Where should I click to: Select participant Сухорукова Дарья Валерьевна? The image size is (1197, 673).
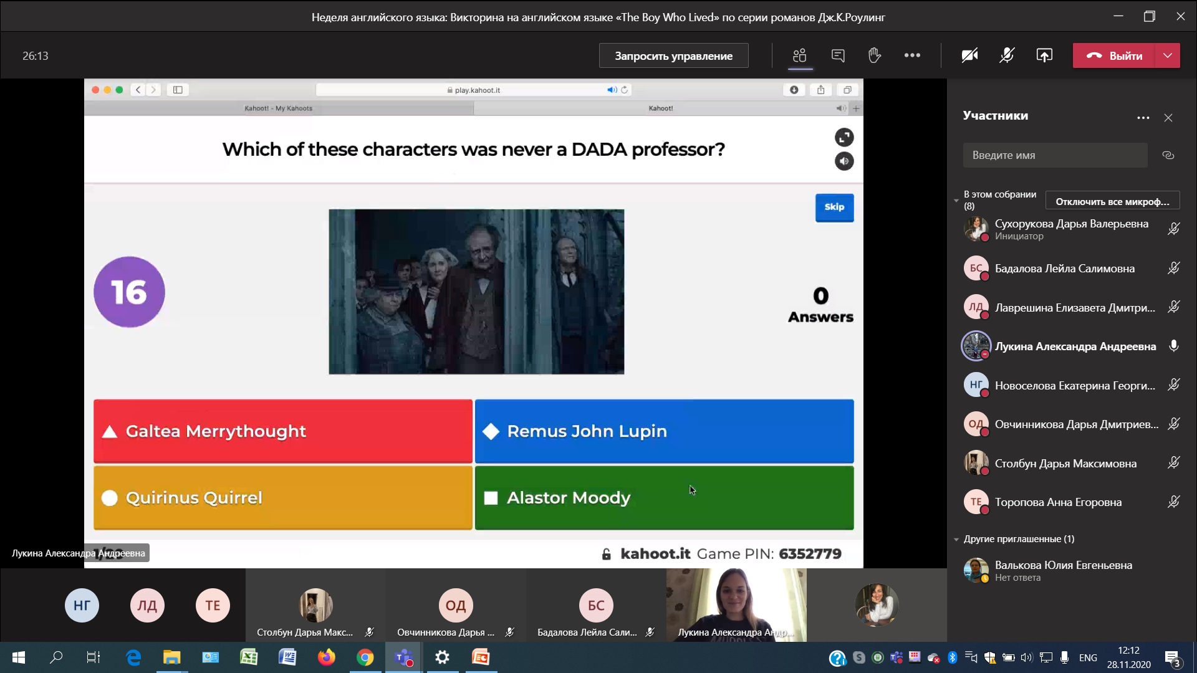tap(1071, 229)
